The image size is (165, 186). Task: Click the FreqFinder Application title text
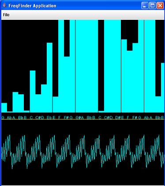click(32, 6)
